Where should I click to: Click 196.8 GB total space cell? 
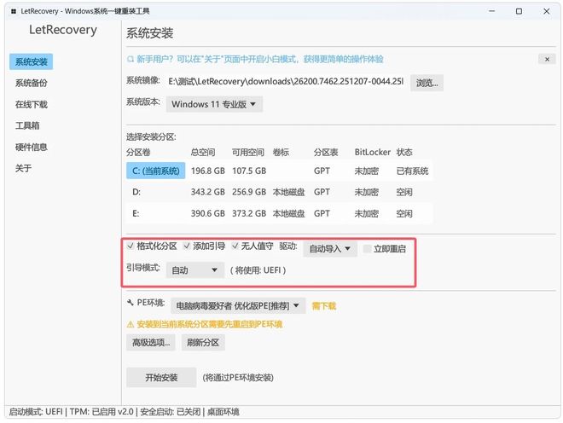pyautogui.click(x=208, y=171)
